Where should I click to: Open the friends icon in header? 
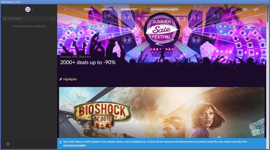244,9
